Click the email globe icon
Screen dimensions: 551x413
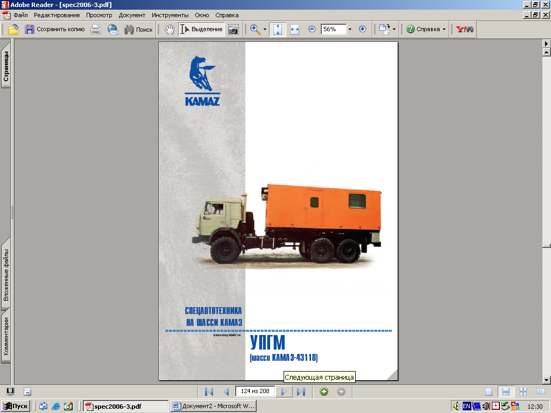coord(113,30)
